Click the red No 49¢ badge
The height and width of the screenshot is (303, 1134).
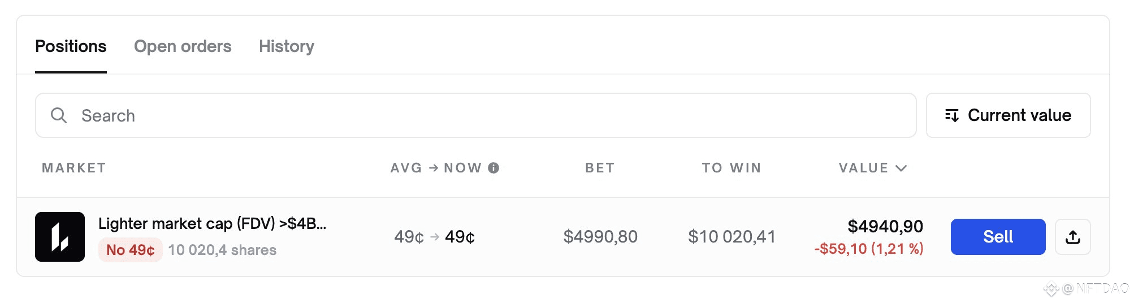(131, 250)
